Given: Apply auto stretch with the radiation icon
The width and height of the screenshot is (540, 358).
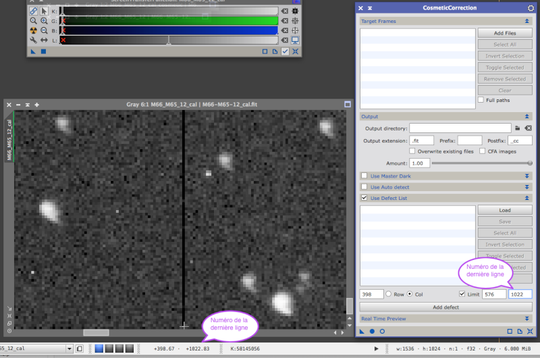Looking at the screenshot, I should coord(33,30).
